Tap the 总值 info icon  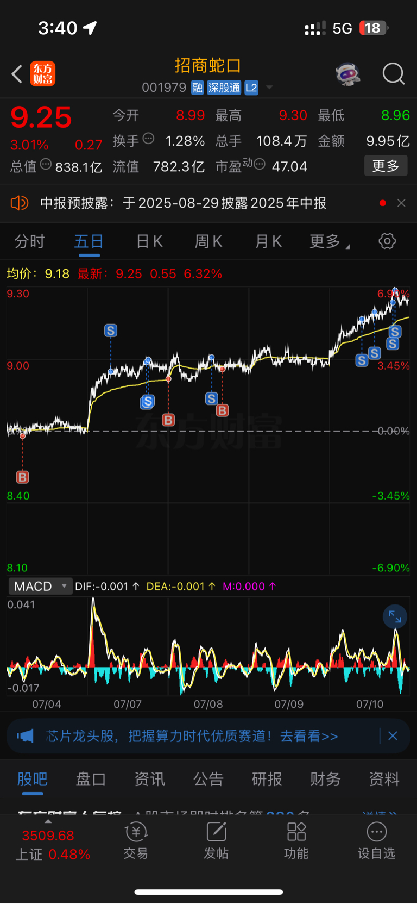click(x=46, y=164)
